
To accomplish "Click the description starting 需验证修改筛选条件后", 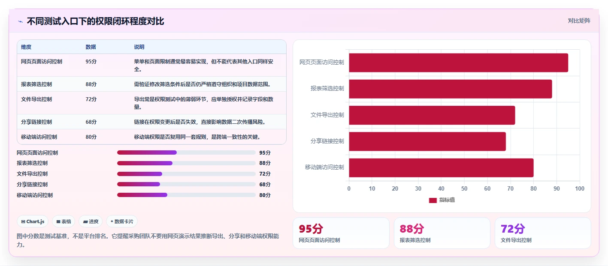I will [x=203, y=84].
